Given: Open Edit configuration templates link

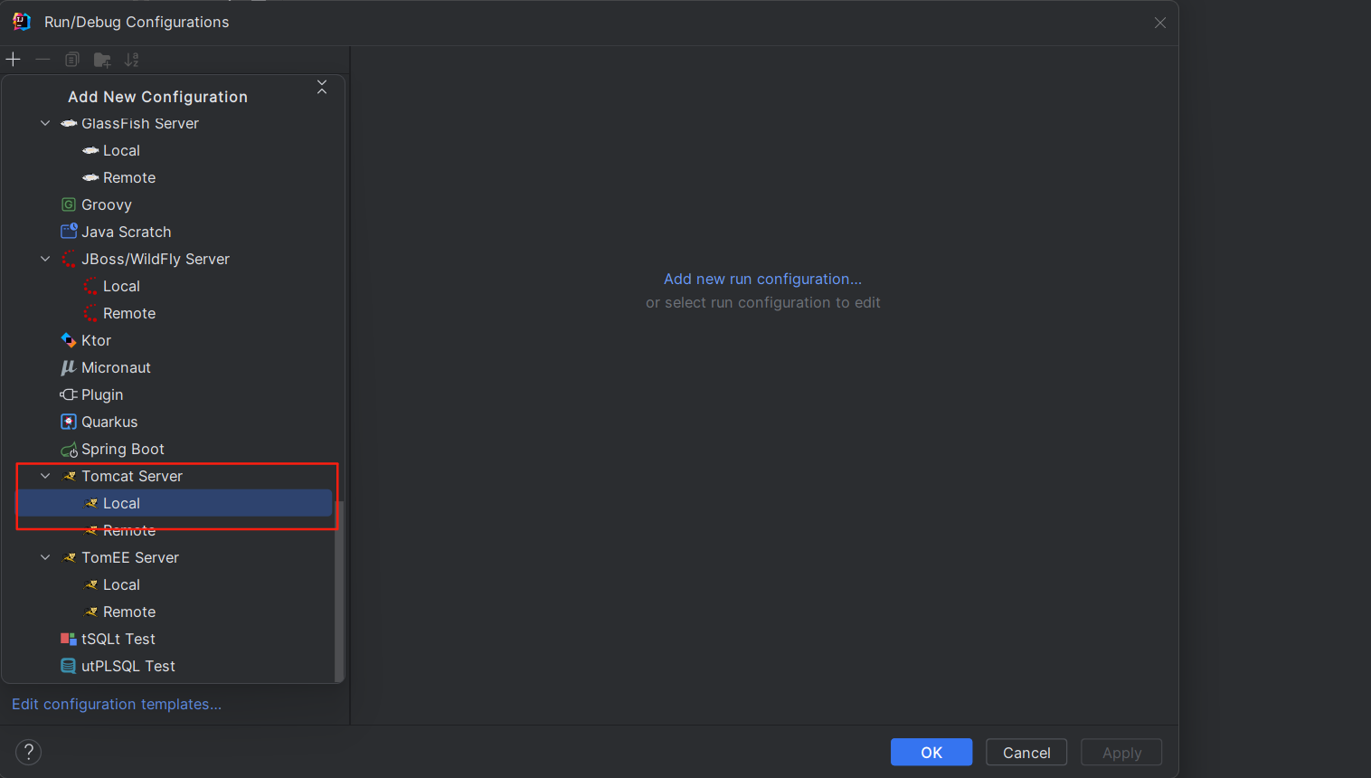Looking at the screenshot, I should click(x=117, y=704).
